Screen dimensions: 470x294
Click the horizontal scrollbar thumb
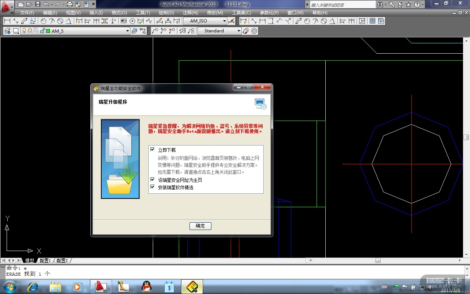[x=378, y=261]
